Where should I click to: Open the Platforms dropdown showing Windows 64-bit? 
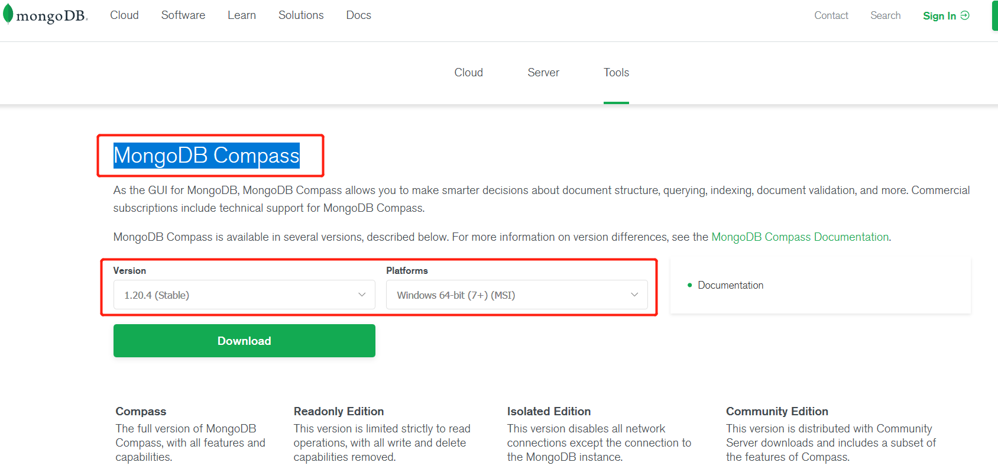click(517, 295)
